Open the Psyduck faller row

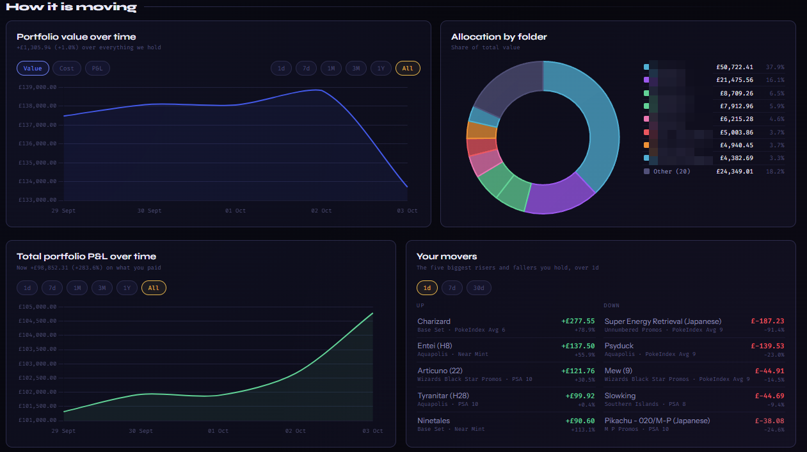(694, 350)
